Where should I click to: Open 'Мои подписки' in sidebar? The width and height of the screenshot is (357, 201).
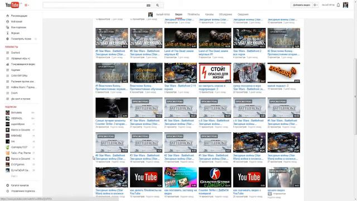[18, 27]
